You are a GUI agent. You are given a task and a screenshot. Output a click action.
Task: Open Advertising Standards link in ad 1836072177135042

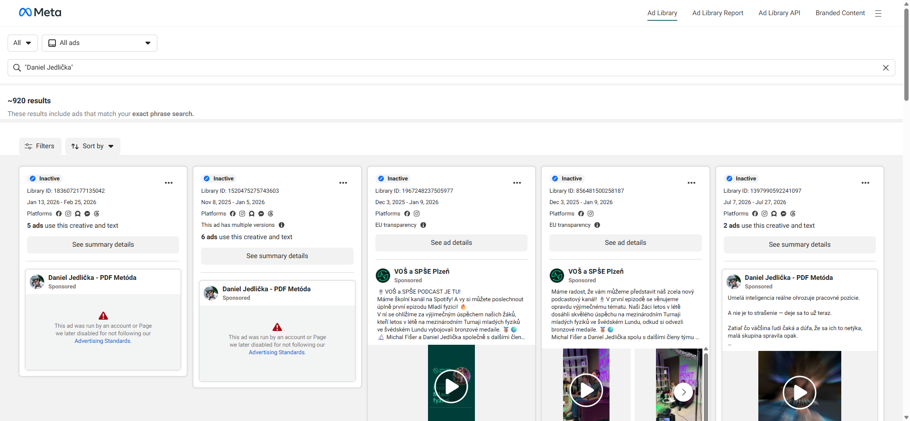pyautogui.click(x=103, y=341)
